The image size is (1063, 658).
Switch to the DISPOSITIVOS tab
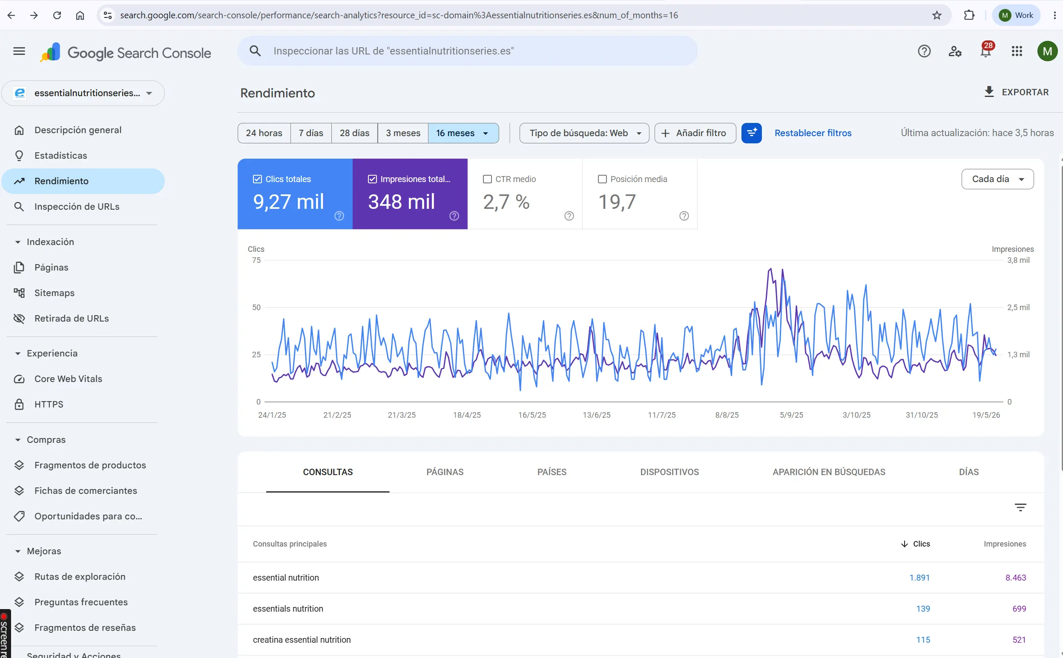coord(669,472)
